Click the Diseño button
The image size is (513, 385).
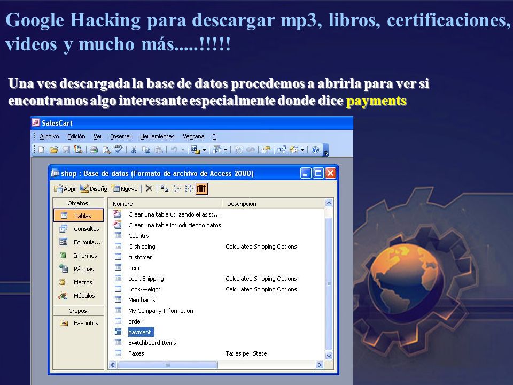94,189
